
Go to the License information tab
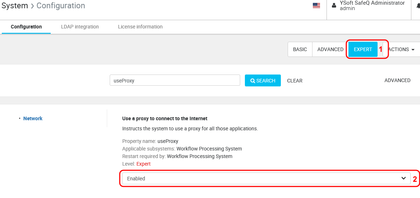(x=140, y=27)
